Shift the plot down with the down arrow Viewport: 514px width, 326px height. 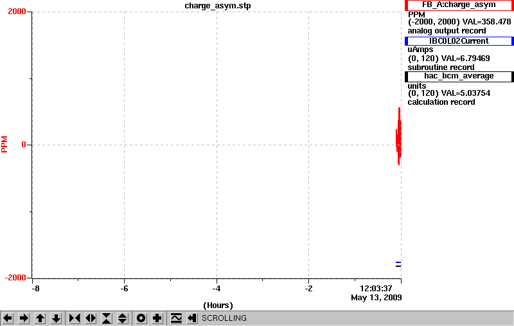56,318
